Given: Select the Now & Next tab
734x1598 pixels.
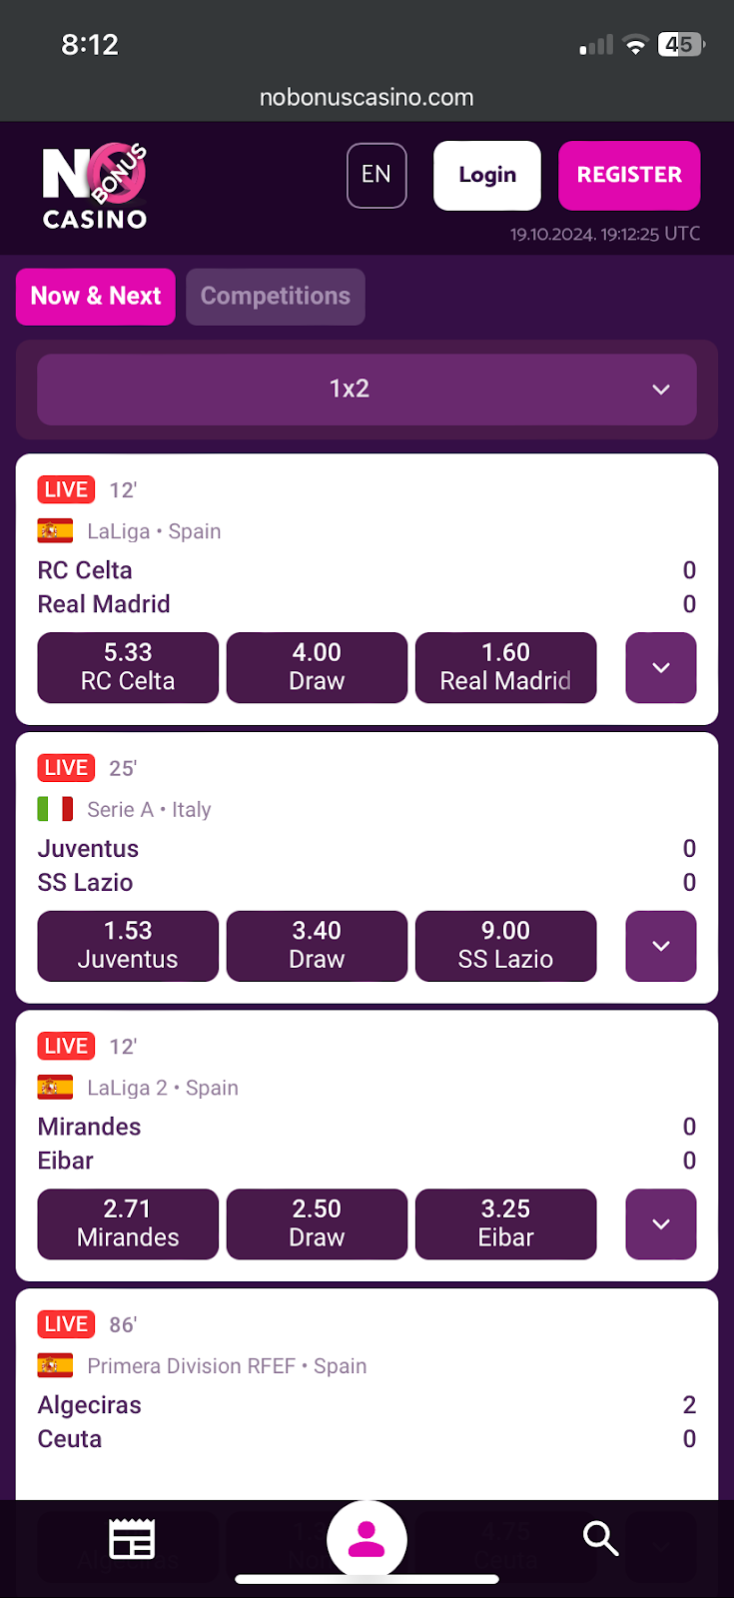Looking at the screenshot, I should (x=96, y=297).
